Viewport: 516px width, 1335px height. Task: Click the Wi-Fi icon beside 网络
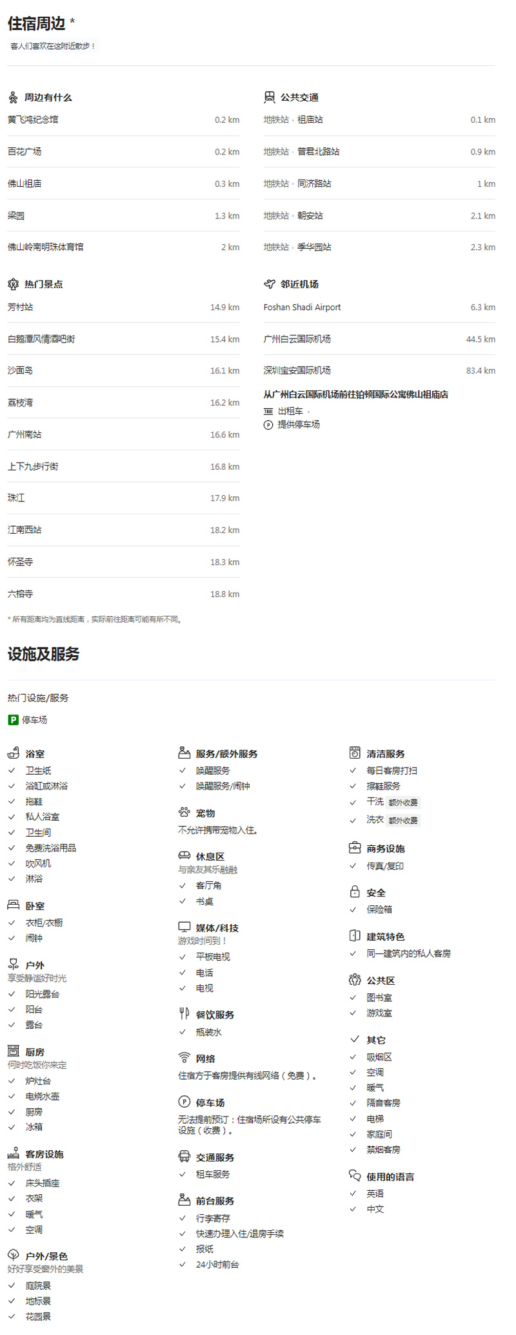[x=184, y=1058]
